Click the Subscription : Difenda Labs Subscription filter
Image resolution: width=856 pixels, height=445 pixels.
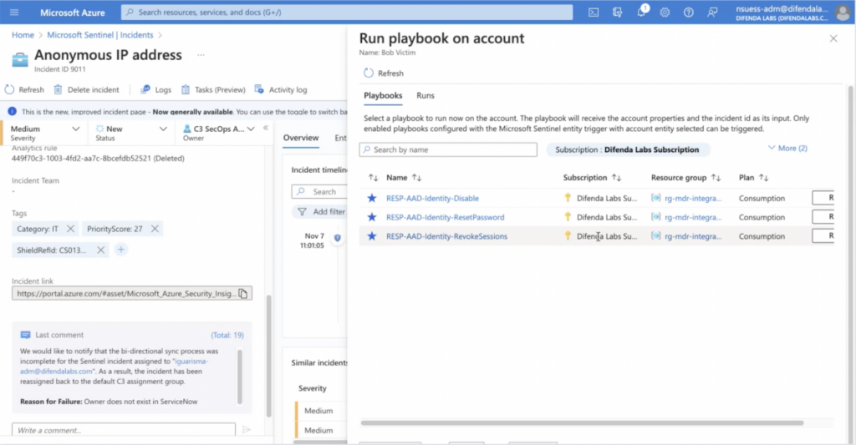[628, 149]
